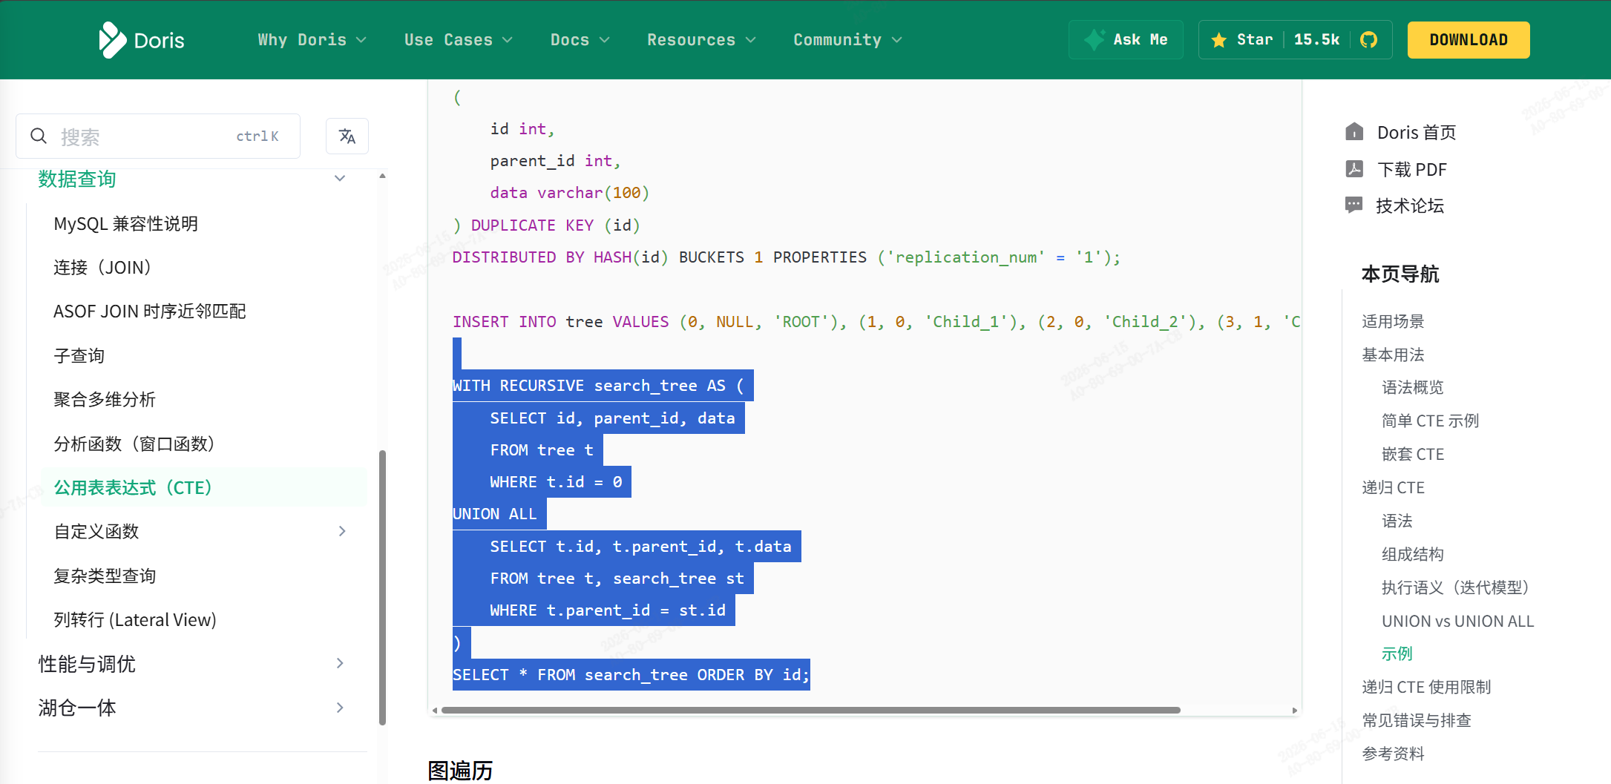
Task: Collapse the 数据查询 sidebar section
Action: [x=340, y=179]
